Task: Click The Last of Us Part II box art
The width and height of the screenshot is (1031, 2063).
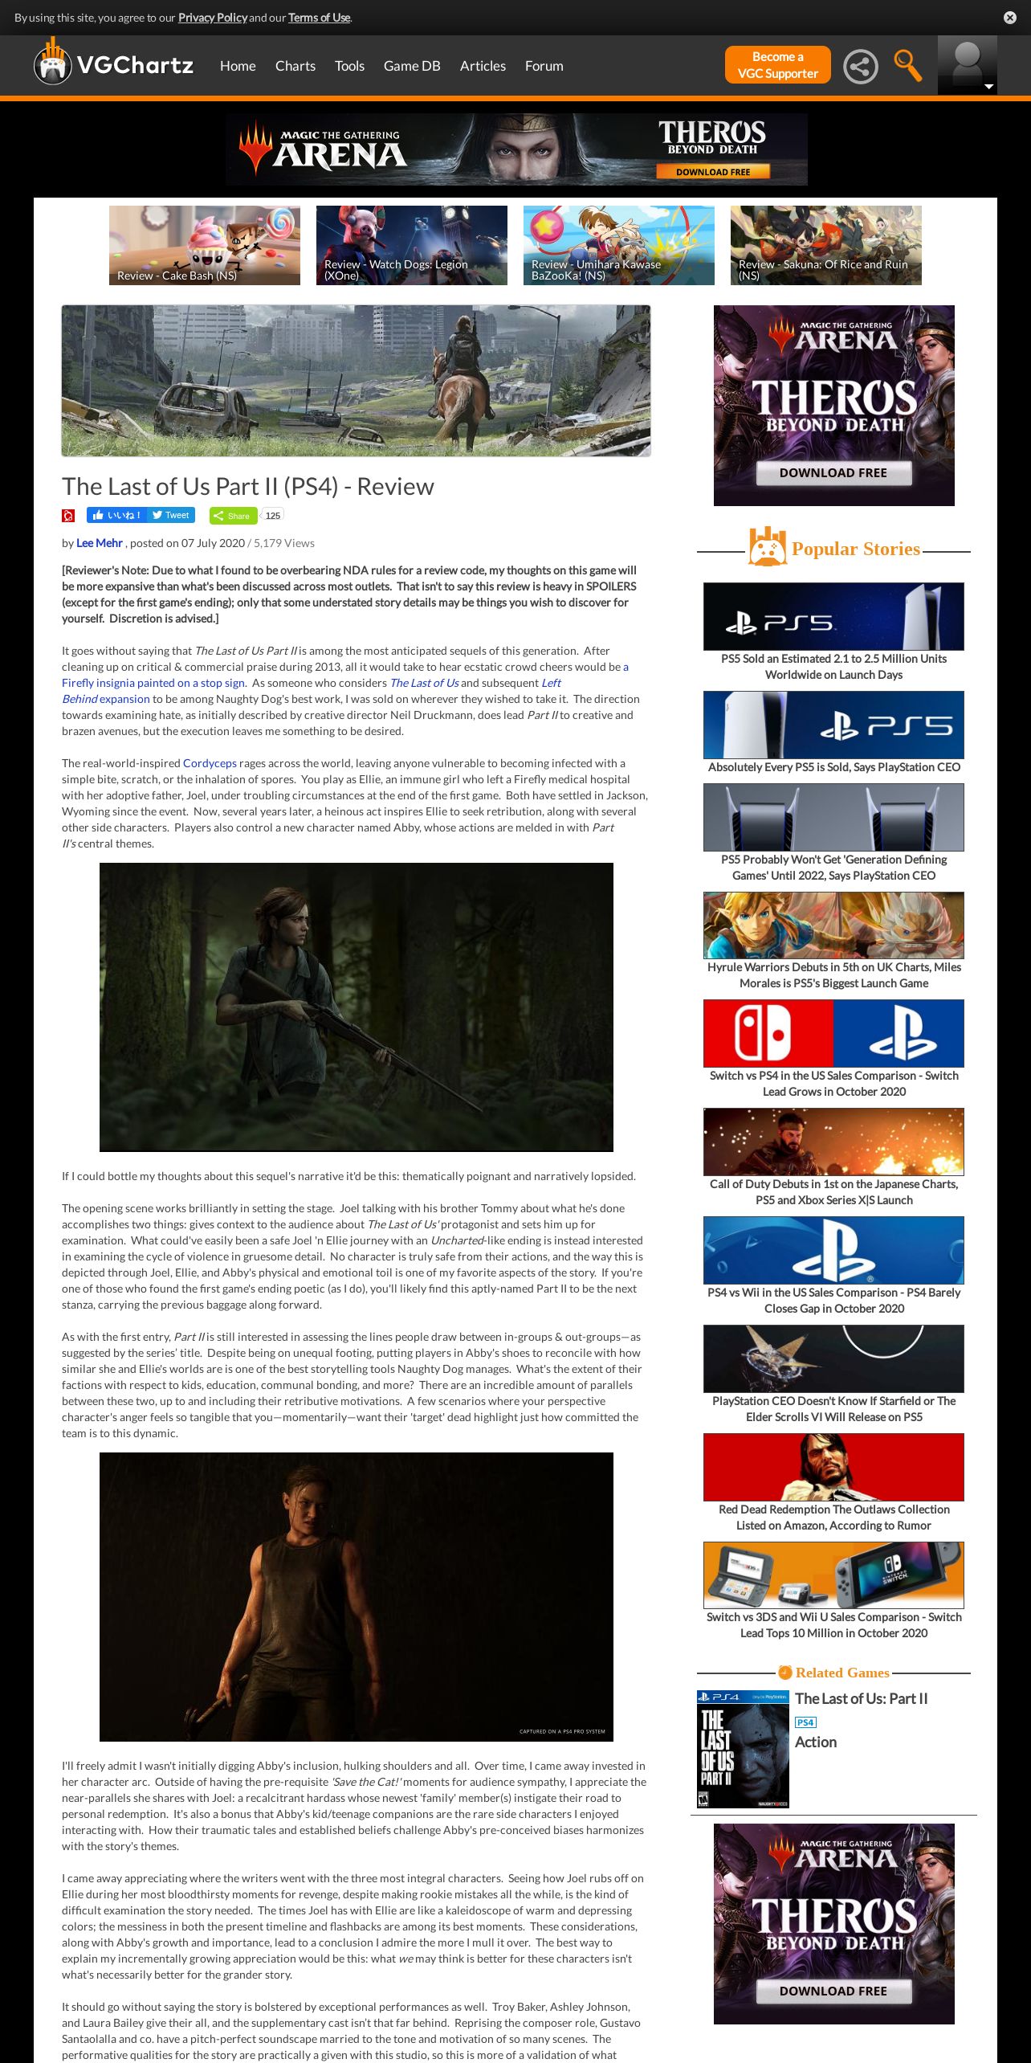Action: tap(743, 1750)
